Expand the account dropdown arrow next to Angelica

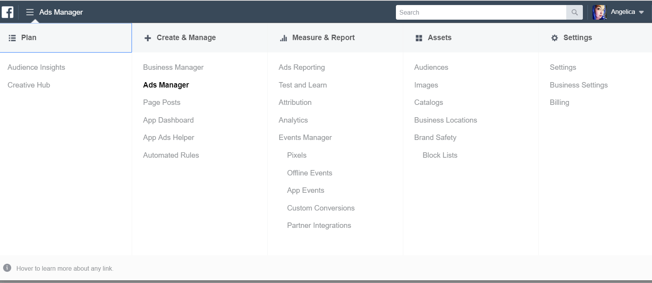(x=641, y=12)
